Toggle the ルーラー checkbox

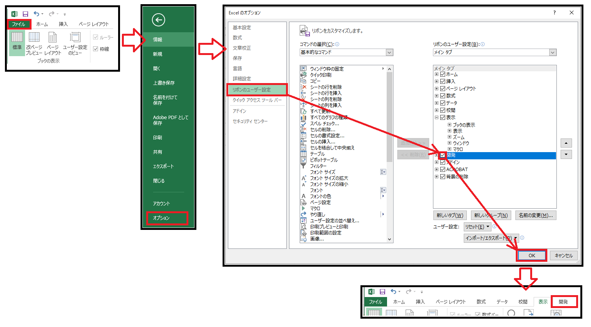[96, 37]
